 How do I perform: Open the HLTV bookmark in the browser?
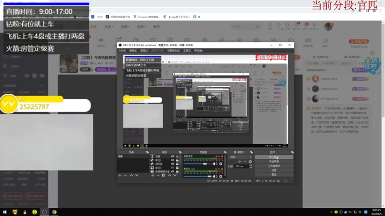pyautogui.click(x=97, y=17)
